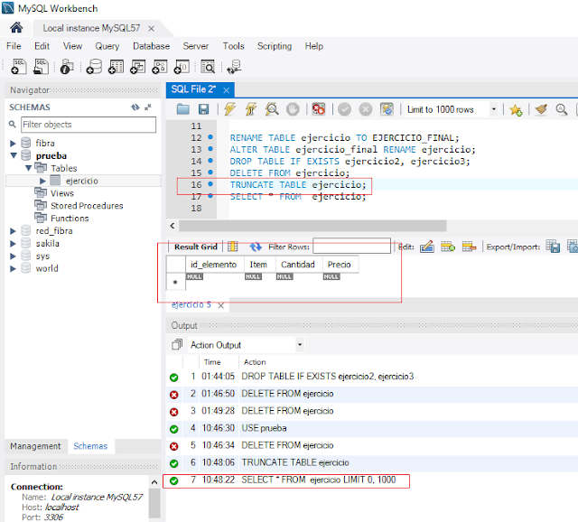Image resolution: width=578 pixels, height=522 pixels.
Task: Open the Database menu
Action: click(x=151, y=46)
